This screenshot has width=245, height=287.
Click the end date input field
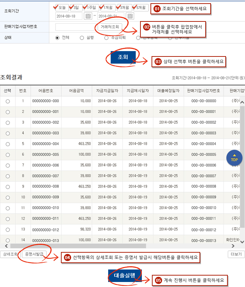[x=111, y=16]
